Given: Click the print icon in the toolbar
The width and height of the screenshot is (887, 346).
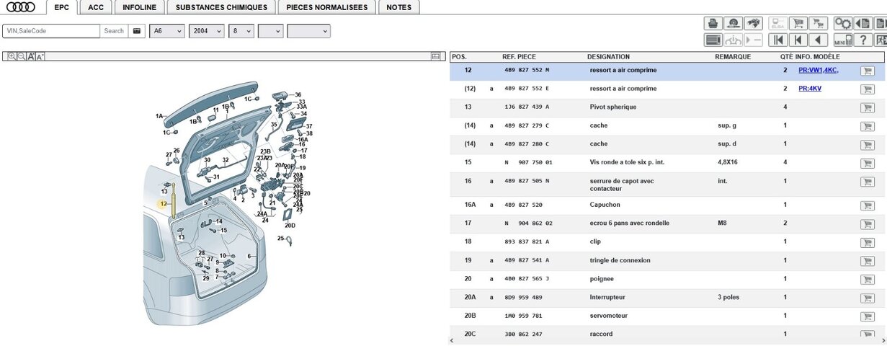Looking at the screenshot, I should [x=713, y=23].
